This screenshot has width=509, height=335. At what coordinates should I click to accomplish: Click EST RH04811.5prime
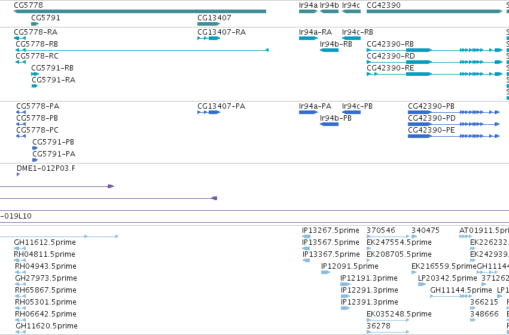tap(44, 254)
